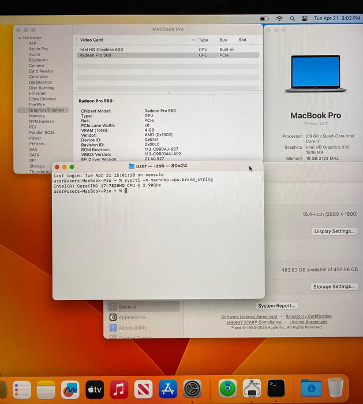The height and width of the screenshot is (404, 363).
Task: Sort by the Slot column header
Action: click(242, 40)
